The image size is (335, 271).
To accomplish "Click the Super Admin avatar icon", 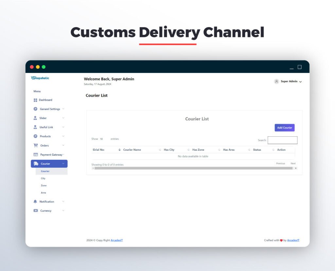I will 276,82.
